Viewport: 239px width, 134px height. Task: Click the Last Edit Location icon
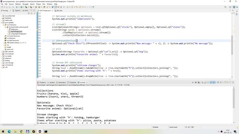(x=77, y=7)
